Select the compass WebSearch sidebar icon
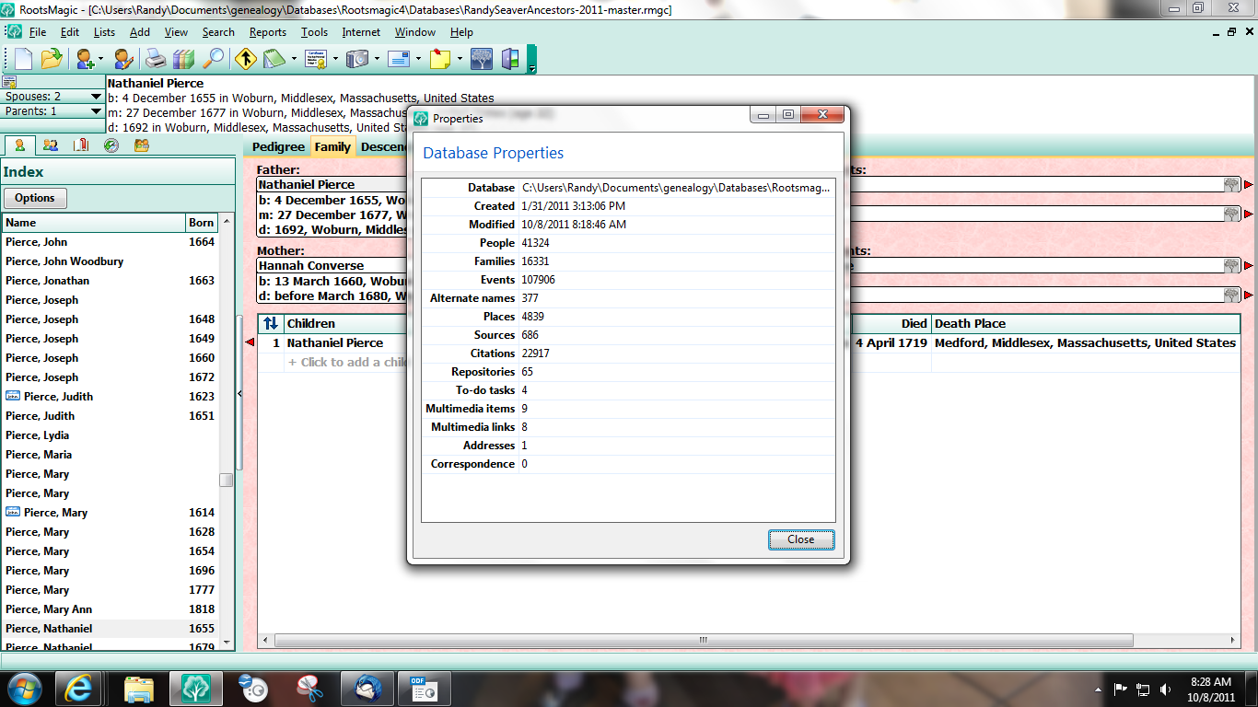 (111, 145)
